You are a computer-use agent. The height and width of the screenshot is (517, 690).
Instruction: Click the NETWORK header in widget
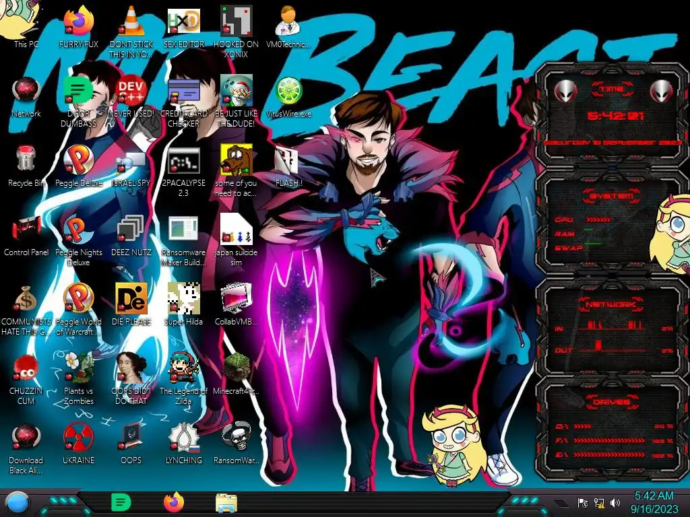tap(611, 304)
